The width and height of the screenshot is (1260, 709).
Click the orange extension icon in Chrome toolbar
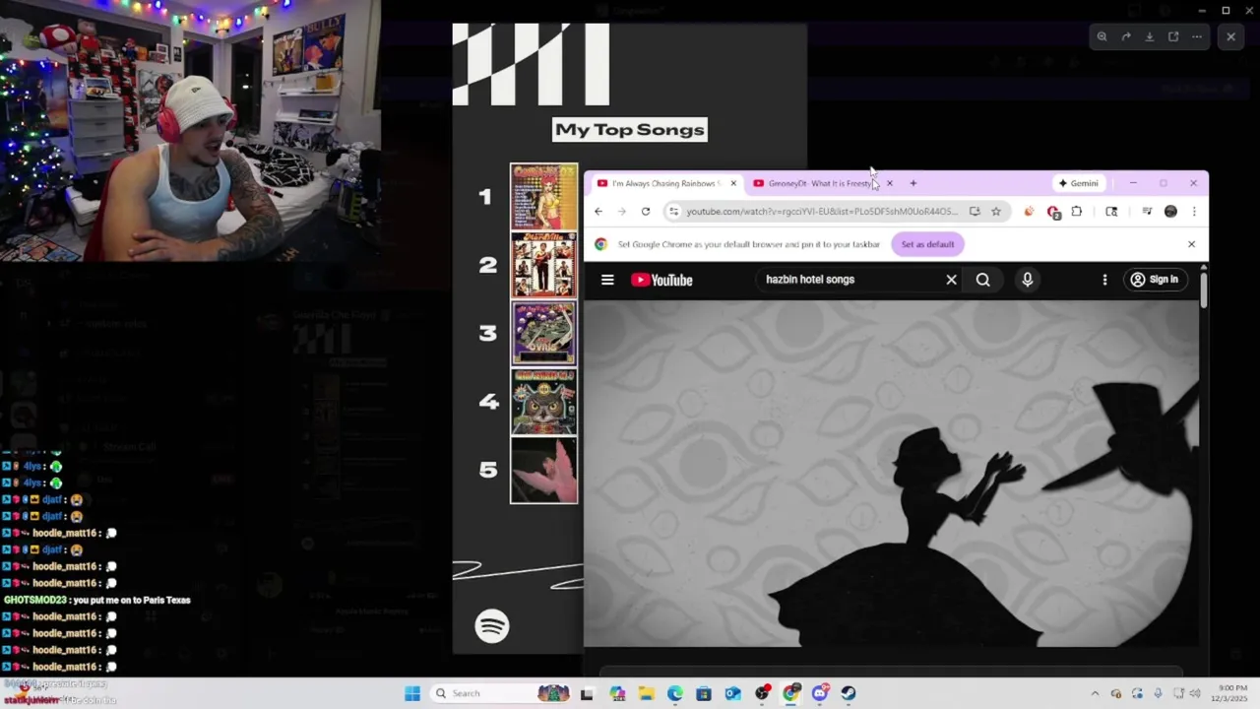click(1029, 212)
